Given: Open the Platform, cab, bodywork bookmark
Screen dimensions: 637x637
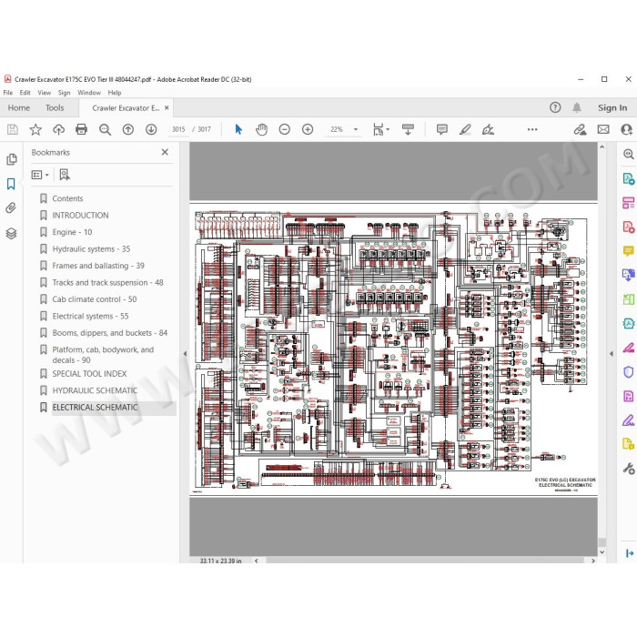Looking at the screenshot, I should point(103,355).
